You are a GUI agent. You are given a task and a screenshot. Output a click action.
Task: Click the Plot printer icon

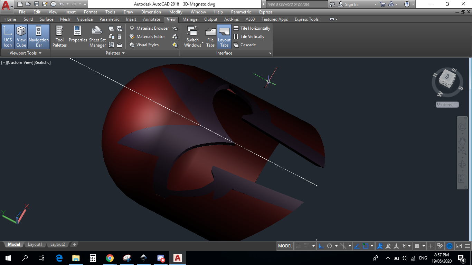[x=53, y=4]
